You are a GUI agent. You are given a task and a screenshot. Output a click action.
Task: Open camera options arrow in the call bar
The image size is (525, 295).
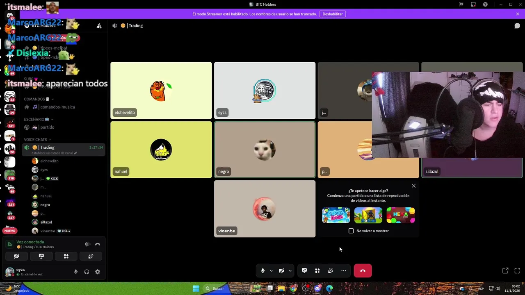(x=290, y=271)
